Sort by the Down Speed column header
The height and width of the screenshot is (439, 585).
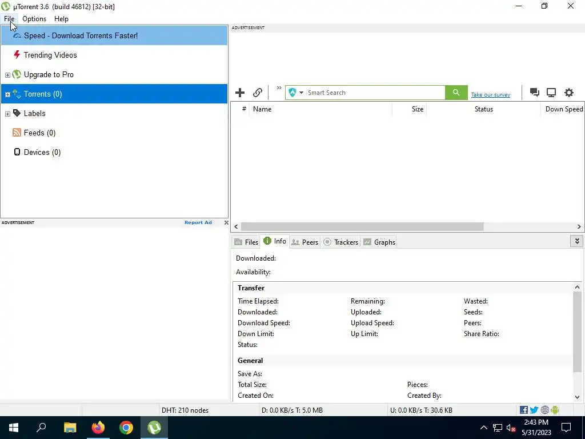pyautogui.click(x=563, y=109)
